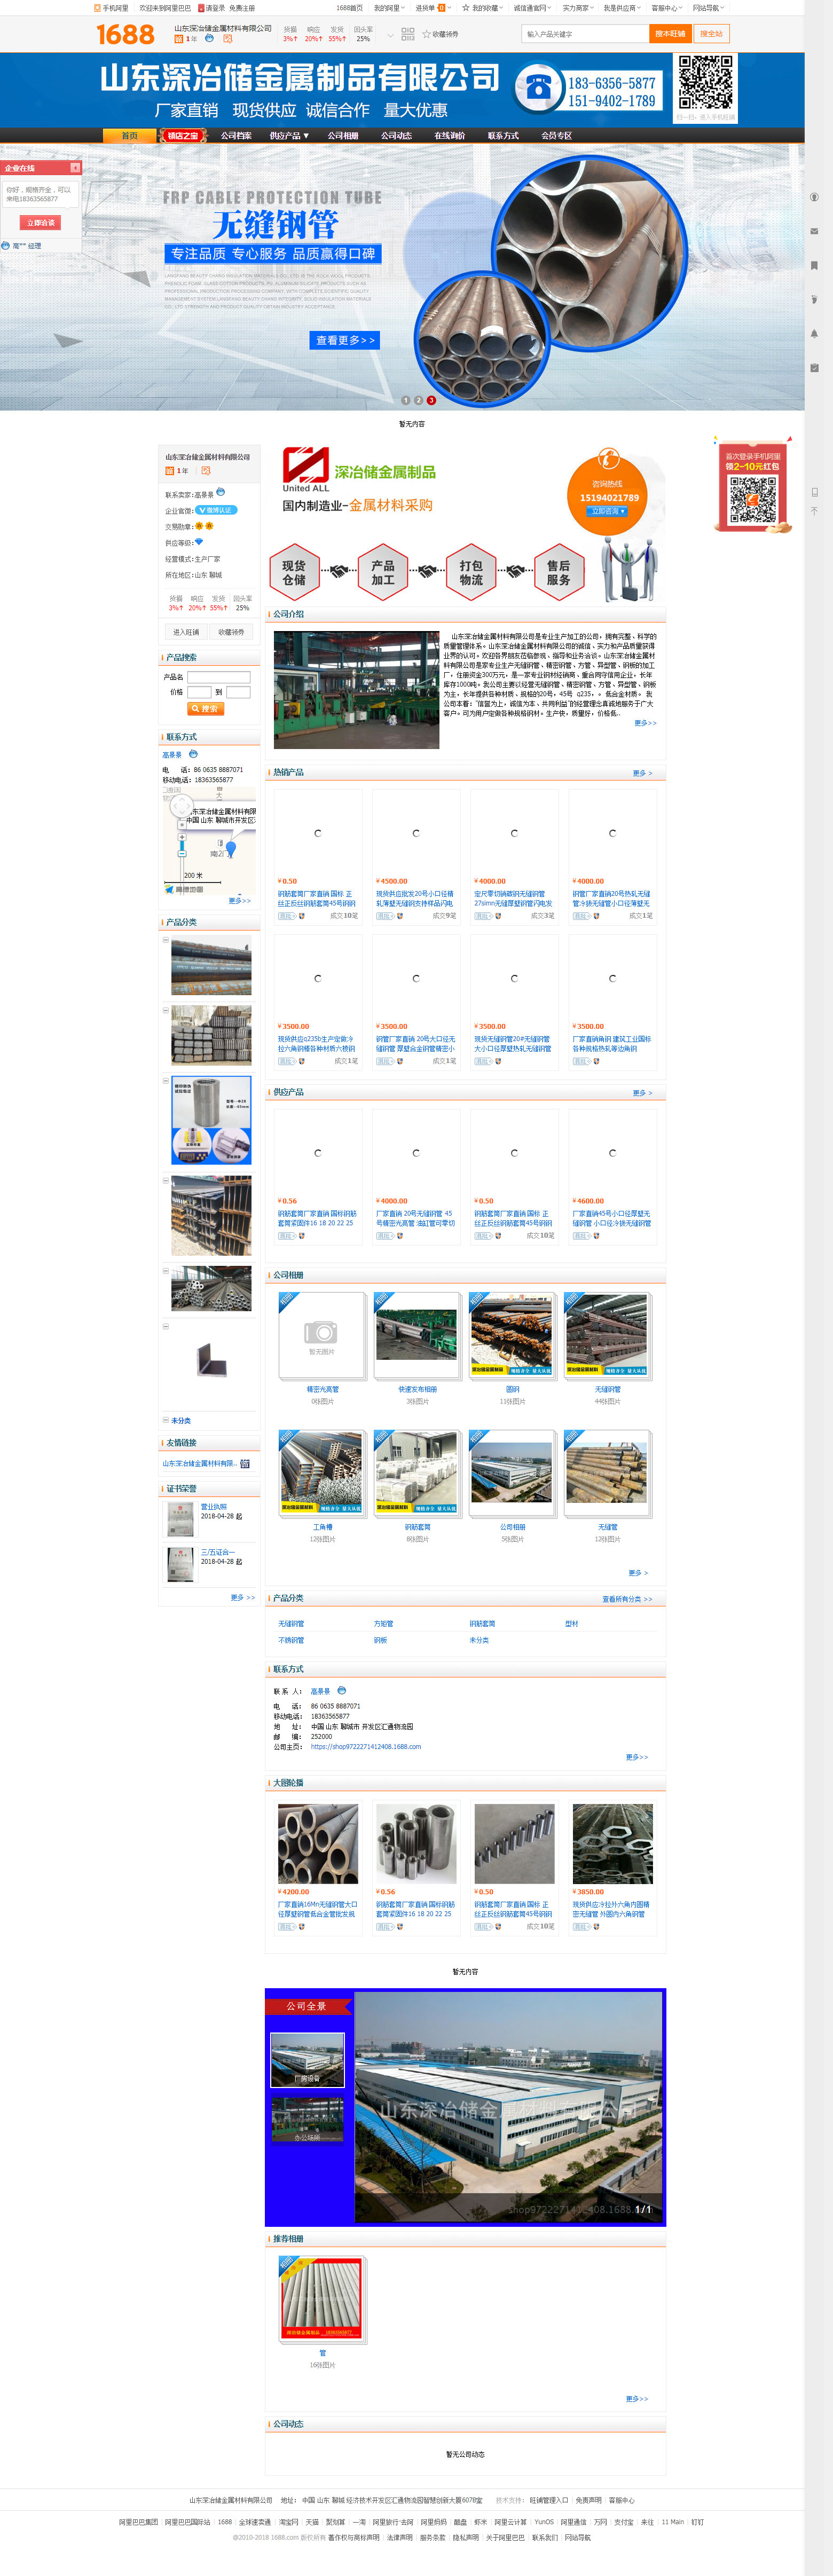Open the 查看所有分类>> link
Screen dimensions: 833x2576
[x=627, y=1599]
